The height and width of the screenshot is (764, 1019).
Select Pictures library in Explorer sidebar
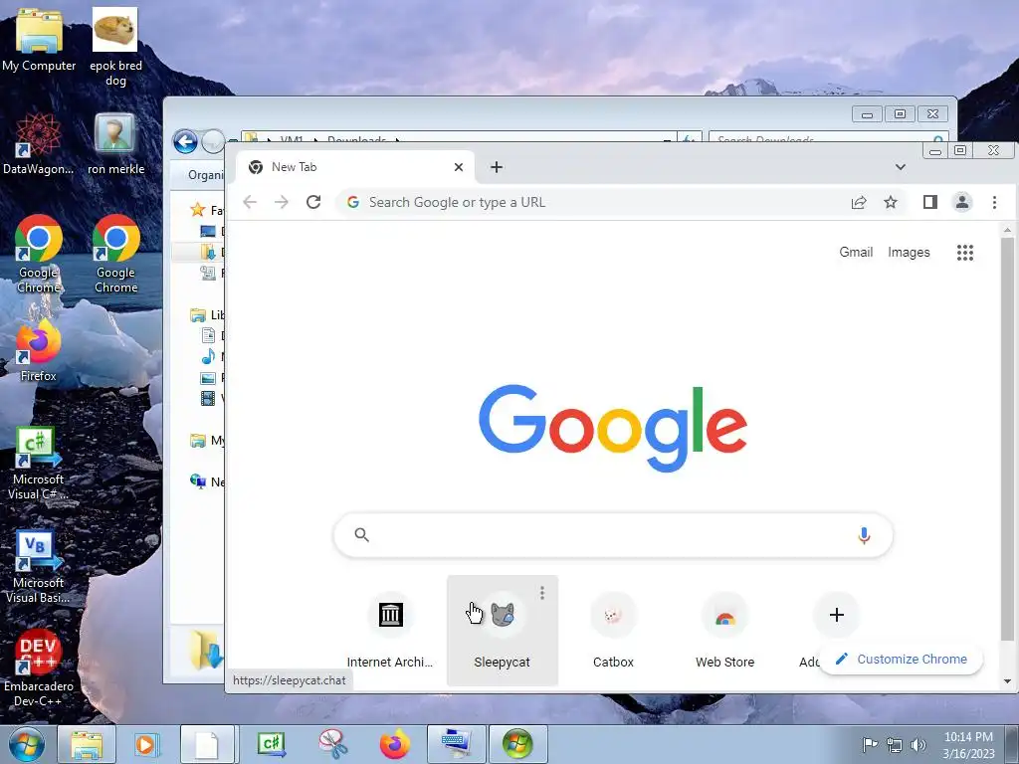tap(213, 377)
